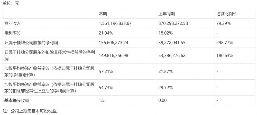Click the 298.77% change cell

(225, 43)
